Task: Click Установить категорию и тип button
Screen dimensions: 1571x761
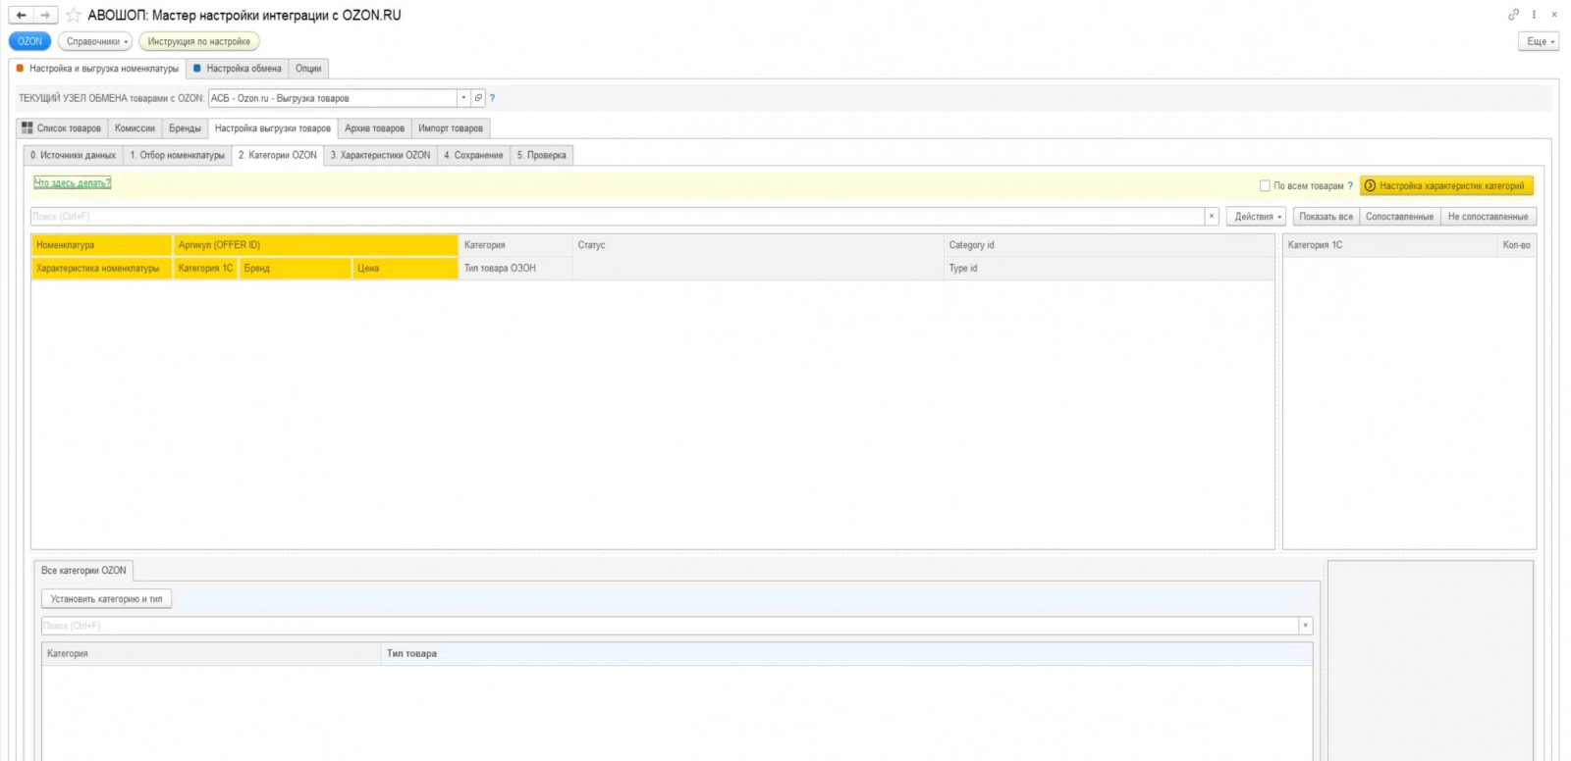Action: pyautogui.click(x=106, y=598)
